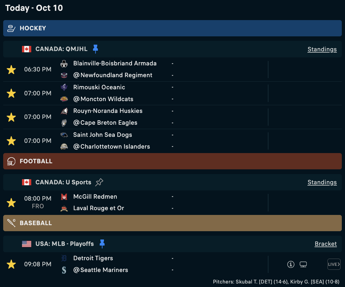Open the MLB Playoffs Bracket link
345x287 pixels.
(326, 244)
